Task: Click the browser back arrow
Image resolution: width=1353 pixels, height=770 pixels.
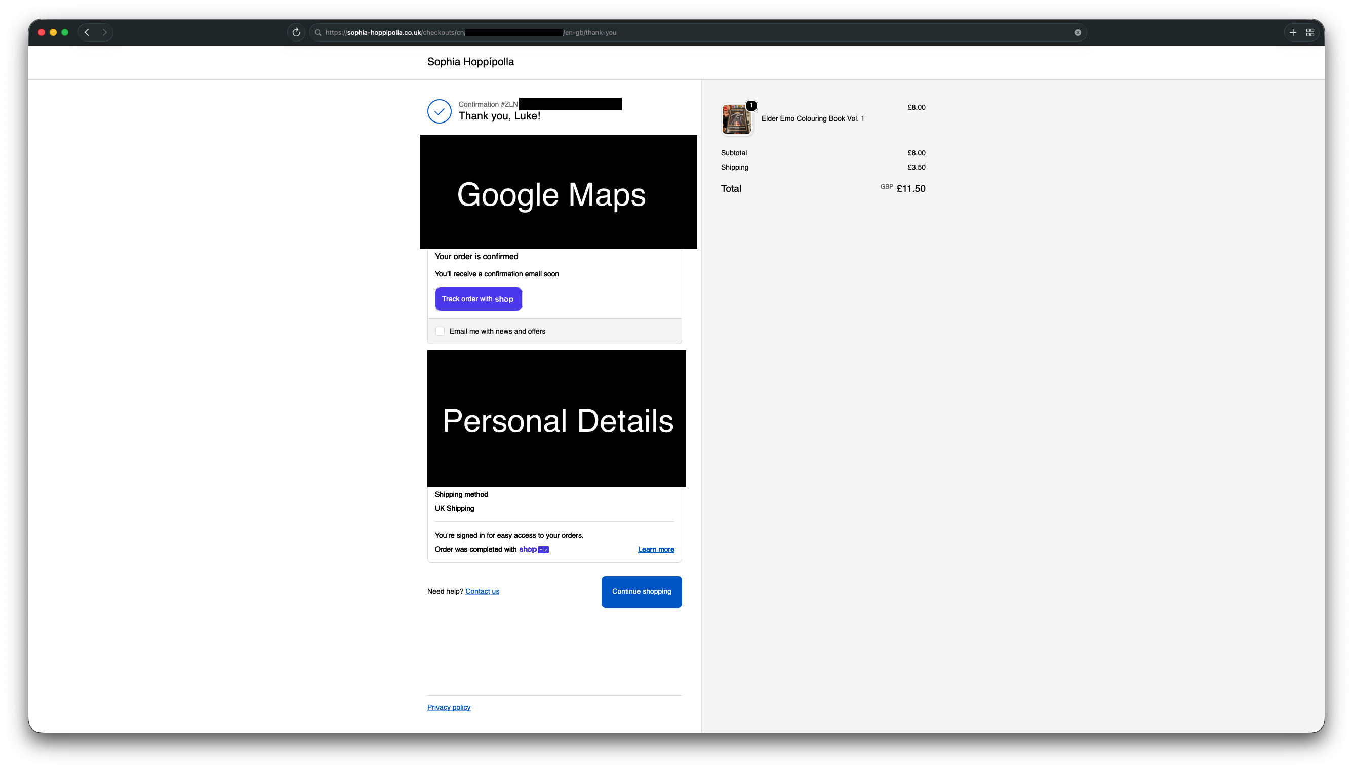Action: point(87,32)
